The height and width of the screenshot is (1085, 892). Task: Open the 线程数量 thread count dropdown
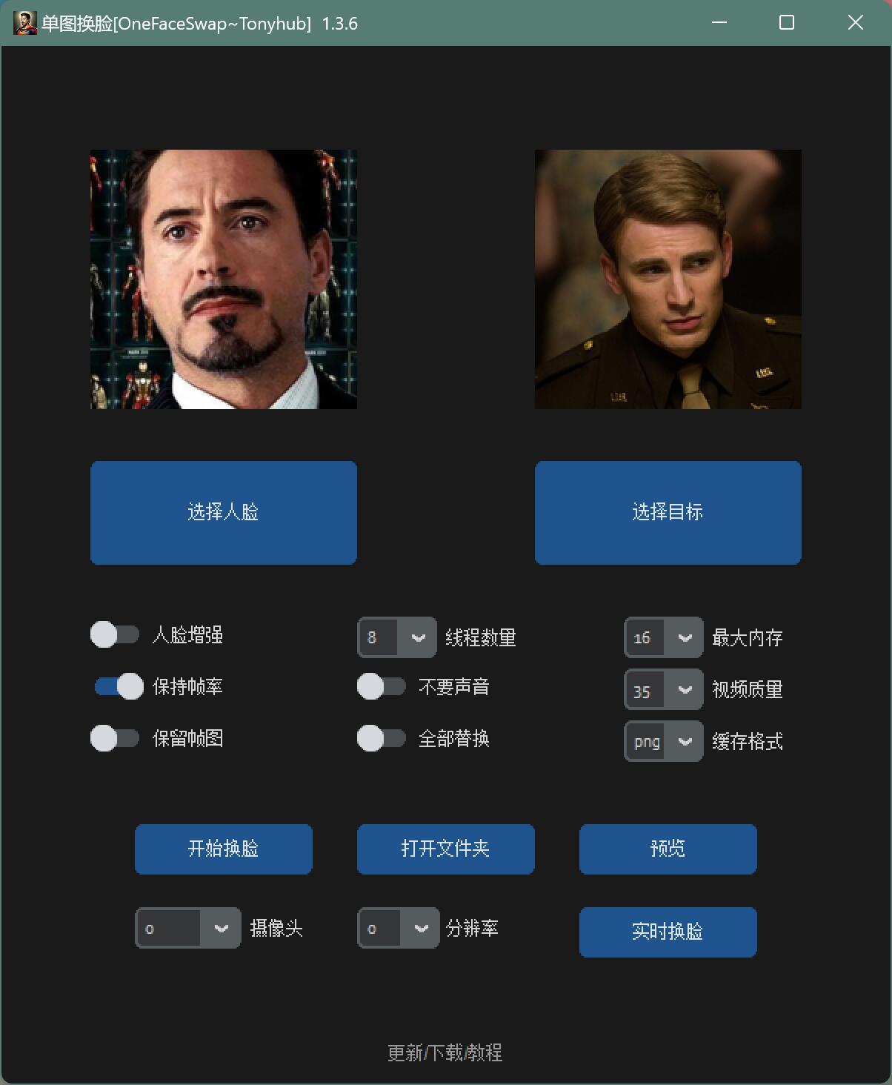[x=397, y=637]
